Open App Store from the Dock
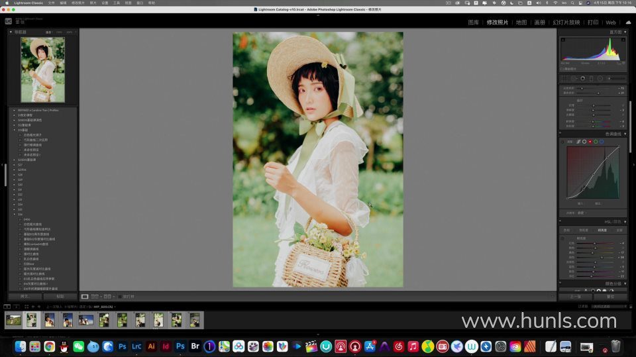 click(370, 346)
